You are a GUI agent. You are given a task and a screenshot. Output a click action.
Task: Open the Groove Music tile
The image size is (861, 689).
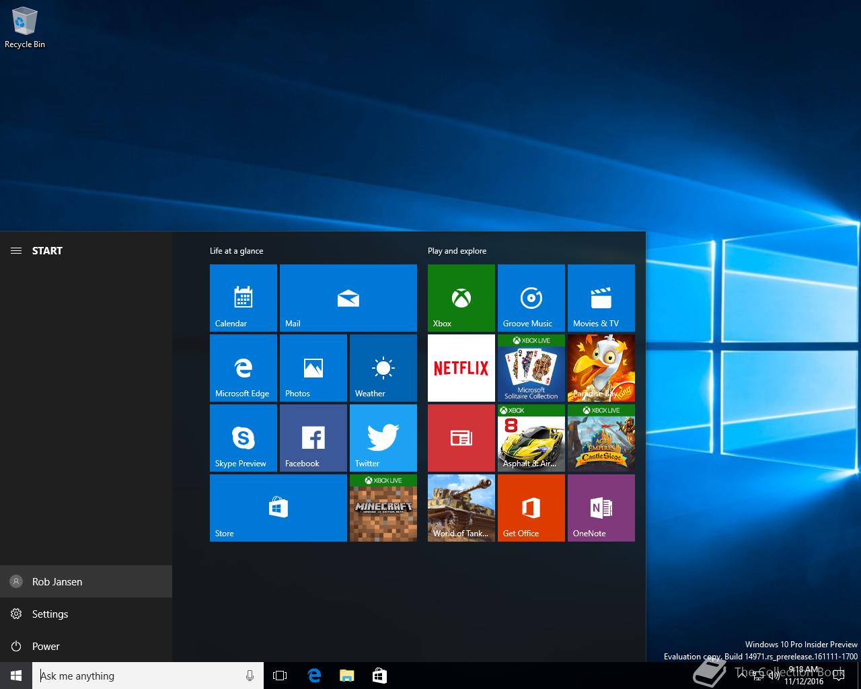coord(531,298)
